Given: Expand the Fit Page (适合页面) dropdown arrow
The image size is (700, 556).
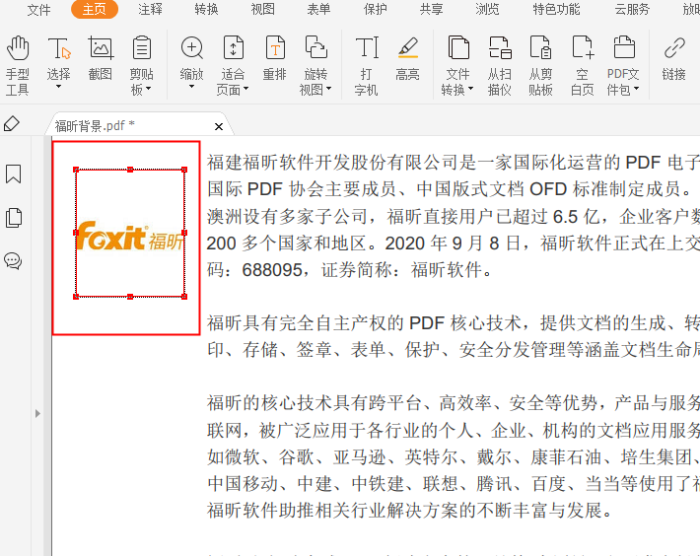Looking at the screenshot, I should [245, 89].
